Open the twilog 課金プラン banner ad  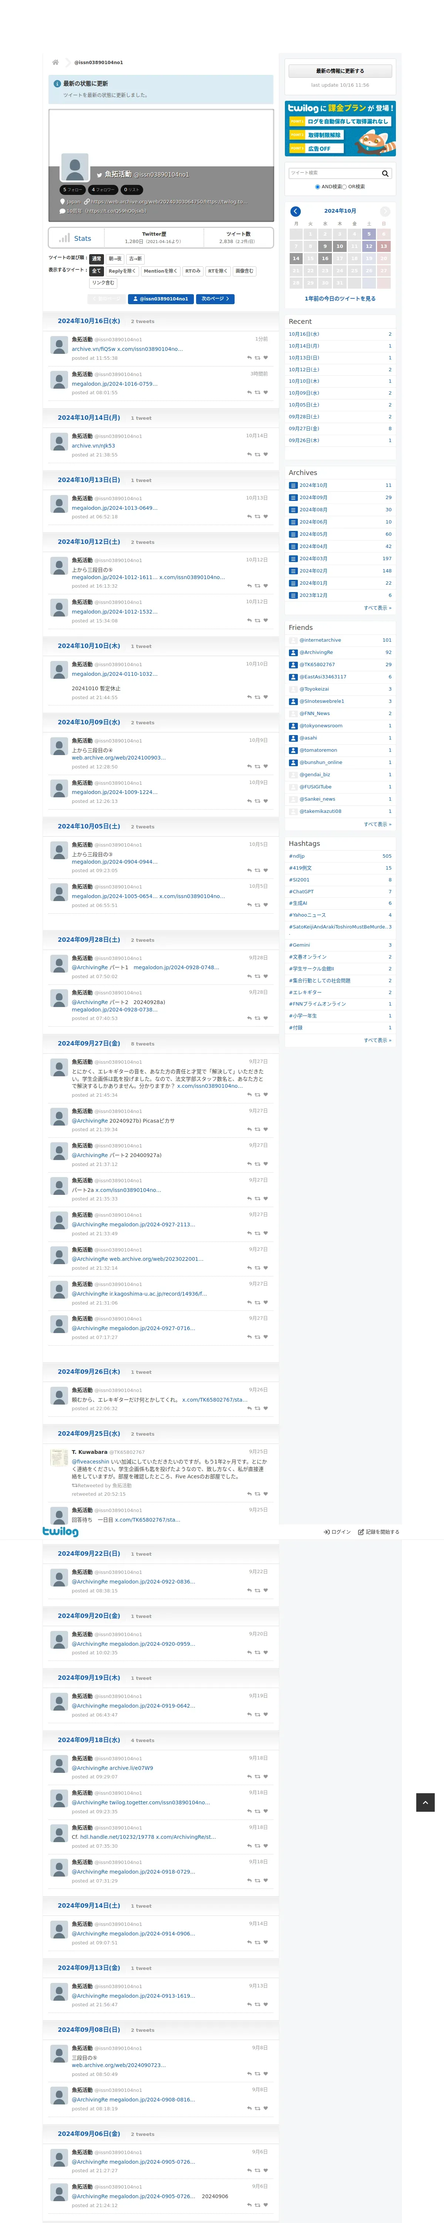340,129
